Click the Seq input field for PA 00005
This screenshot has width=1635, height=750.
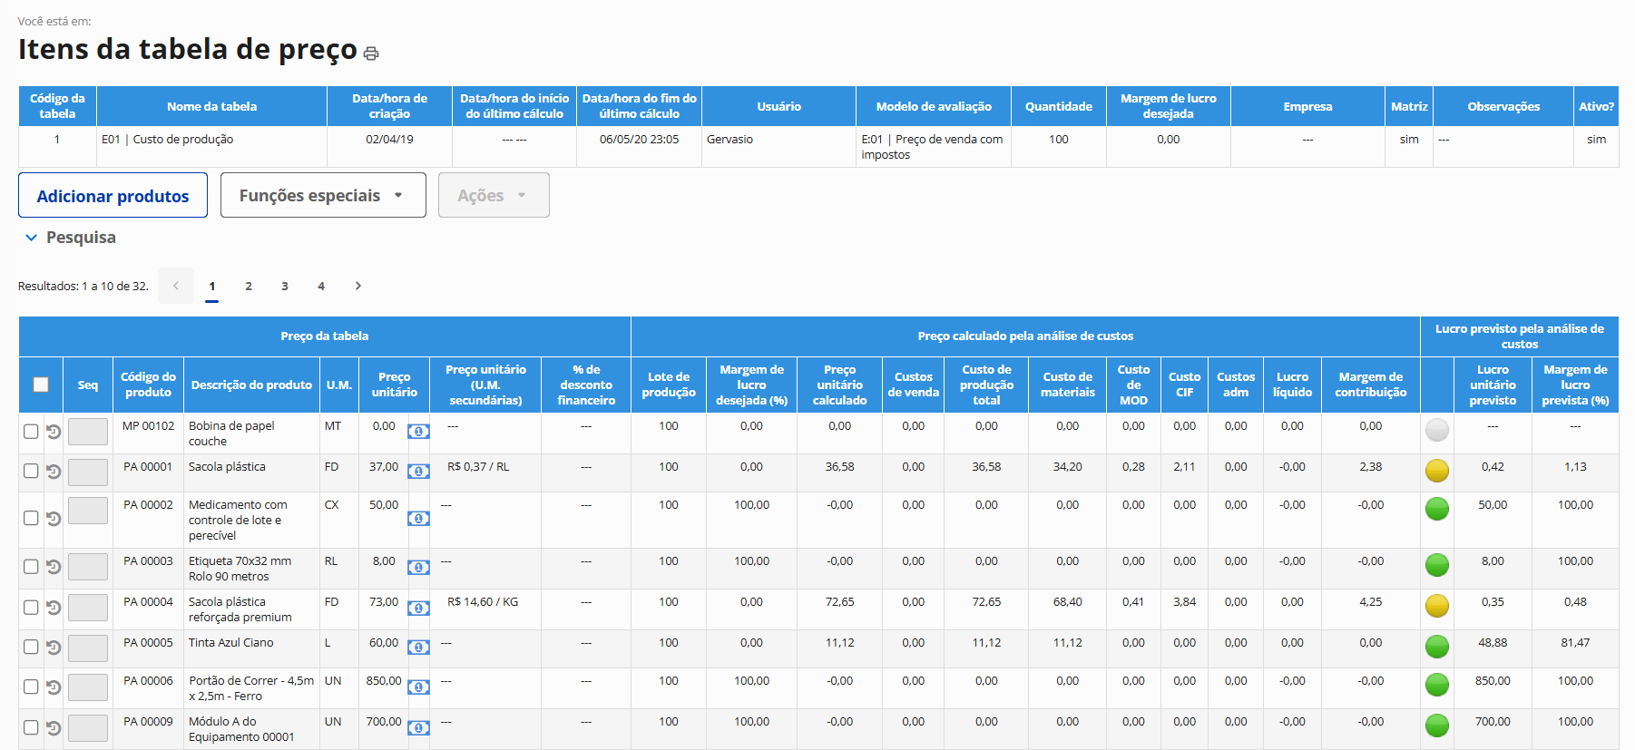point(88,648)
